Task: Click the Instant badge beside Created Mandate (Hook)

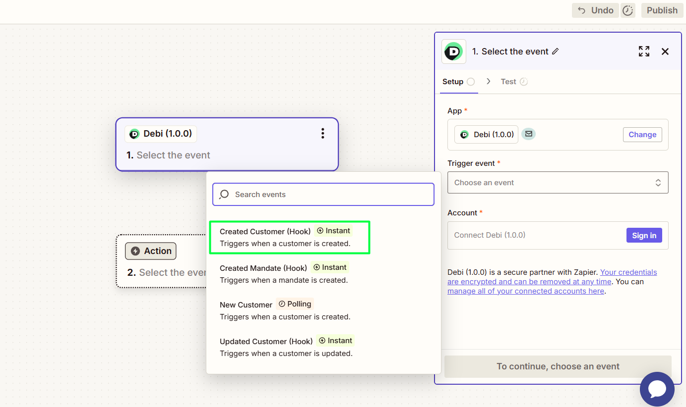Action: click(330, 267)
